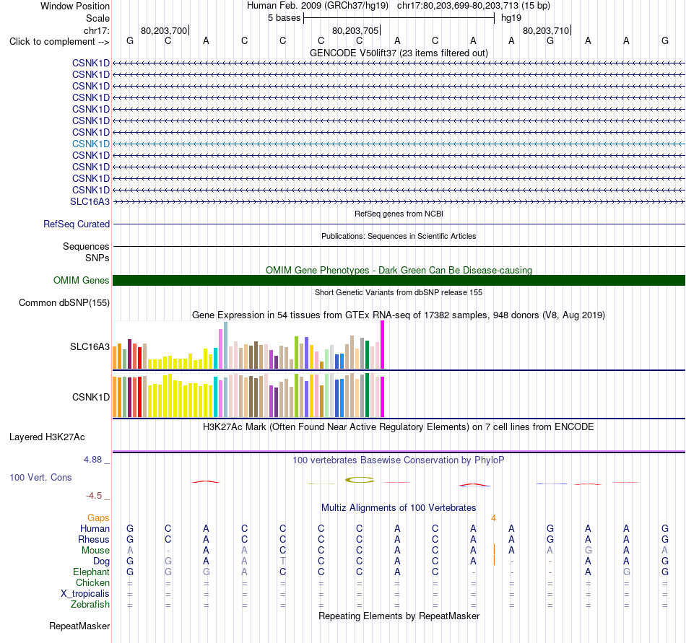Select the light-blue highlighted CSNK1D transcript label
The height and width of the screenshot is (643, 686).
click(x=91, y=144)
